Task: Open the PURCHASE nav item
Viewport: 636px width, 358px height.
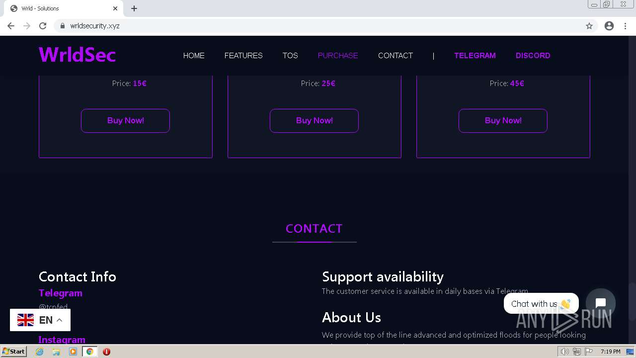Action: pyautogui.click(x=338, y=56)
